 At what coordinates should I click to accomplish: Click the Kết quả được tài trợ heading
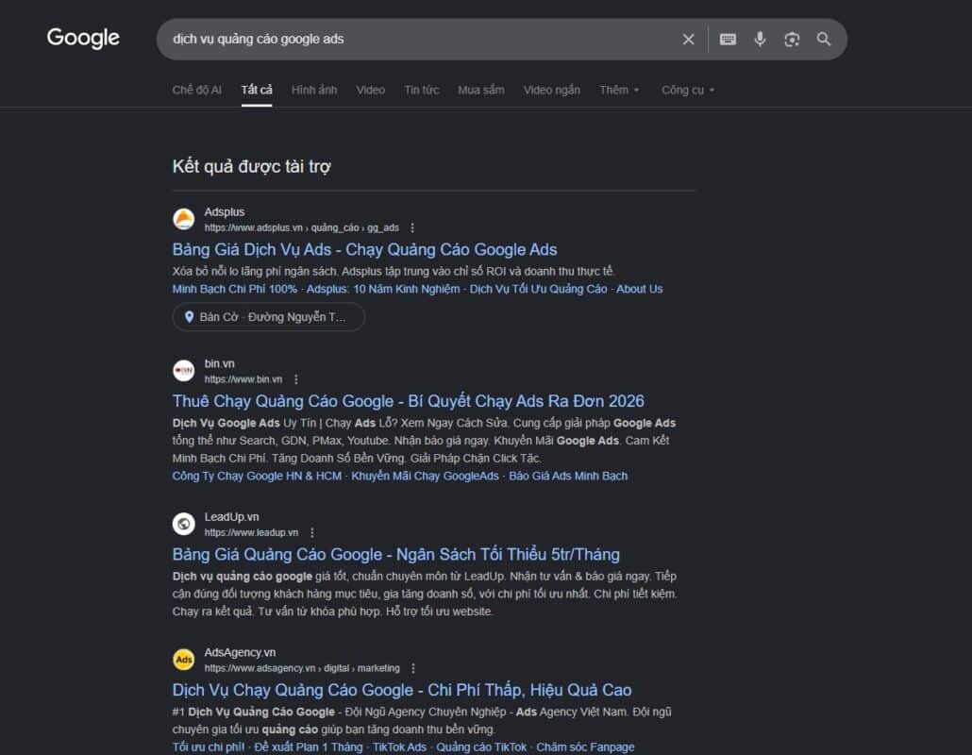pyautogui.click(x=252, y=166)
